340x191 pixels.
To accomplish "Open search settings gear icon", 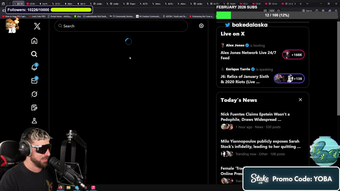I will point(201,26).
